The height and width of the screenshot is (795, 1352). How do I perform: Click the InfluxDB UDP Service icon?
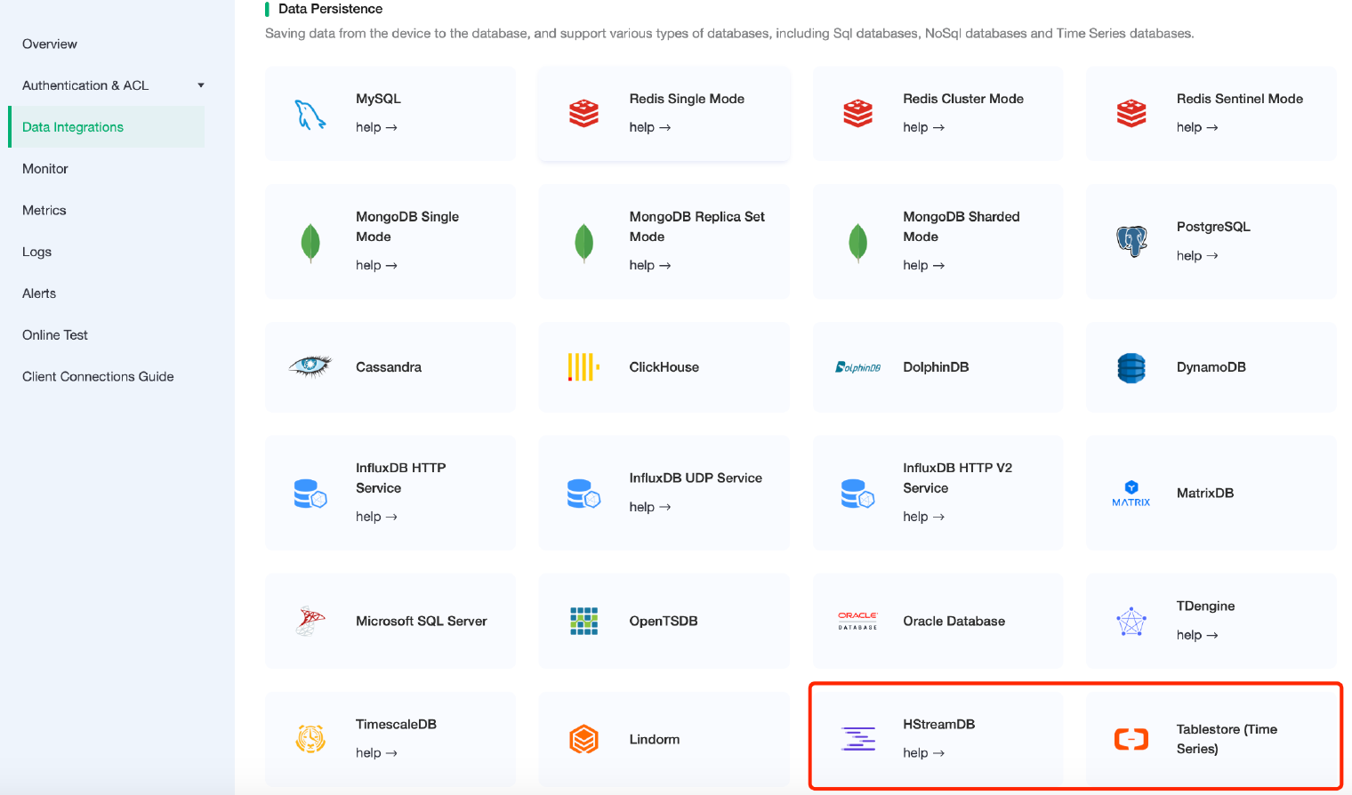point(583,494)
